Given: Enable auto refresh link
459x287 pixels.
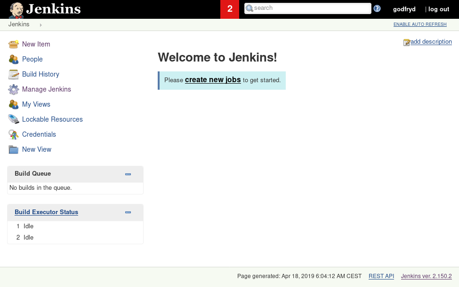Looking at the screenshot, I should (420, 24).
